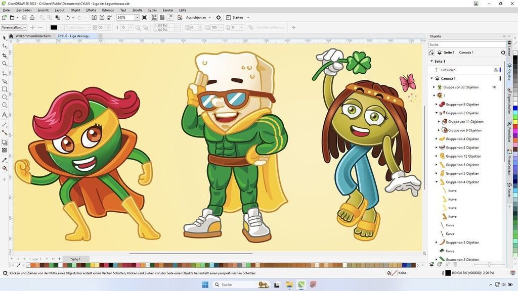The height and width of the screenshot is (291, 518).
Task: Open the Options gear in toolbar
Action: [219, 18]
